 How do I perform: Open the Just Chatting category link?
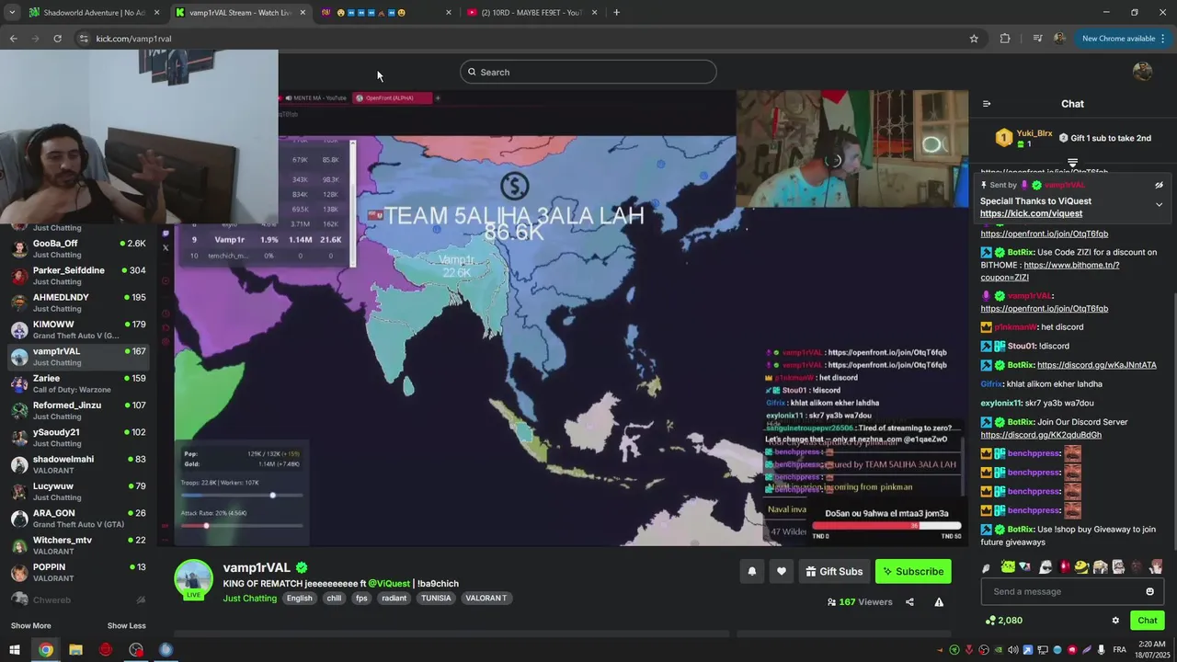tap(249, 599)
